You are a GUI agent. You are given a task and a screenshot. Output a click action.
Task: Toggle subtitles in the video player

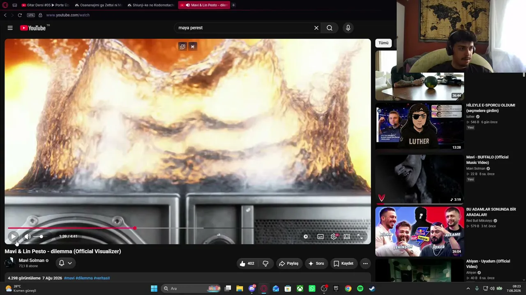tap(321, 236)
